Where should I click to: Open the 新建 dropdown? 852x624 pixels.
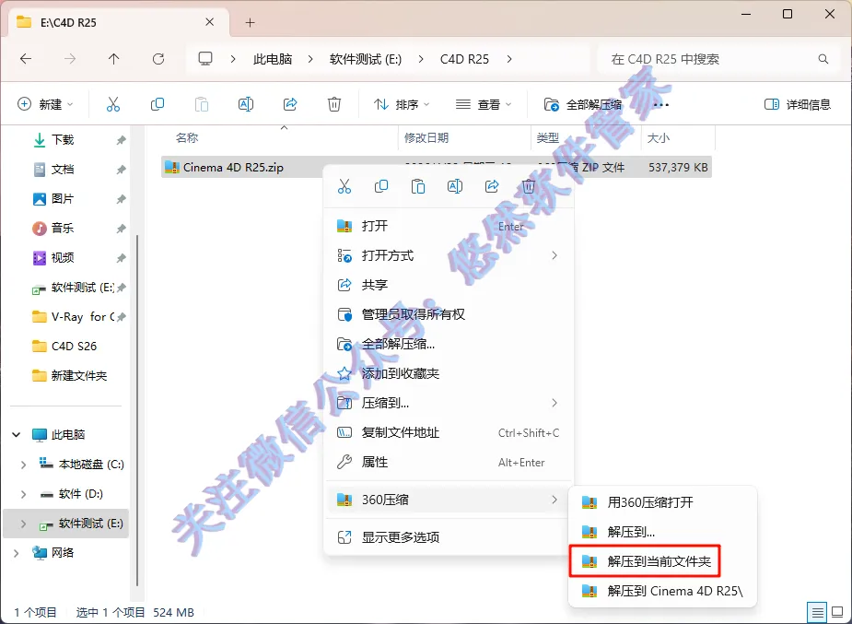pyautogui.click(x=46, y=104)
